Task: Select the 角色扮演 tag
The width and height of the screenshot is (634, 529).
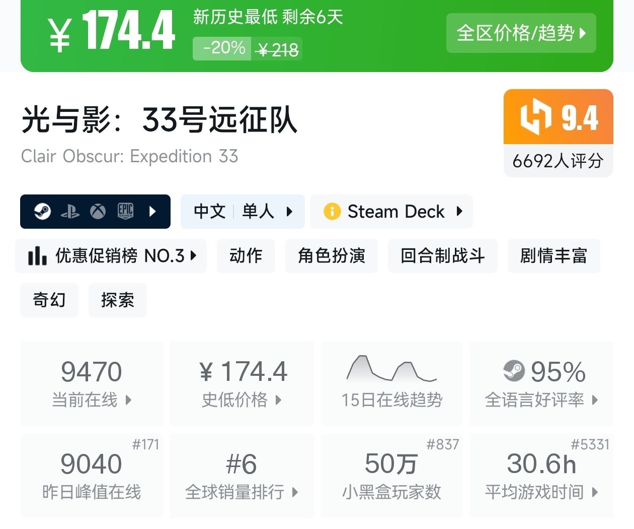Action: pyautogui.click(x=331, y=256)
